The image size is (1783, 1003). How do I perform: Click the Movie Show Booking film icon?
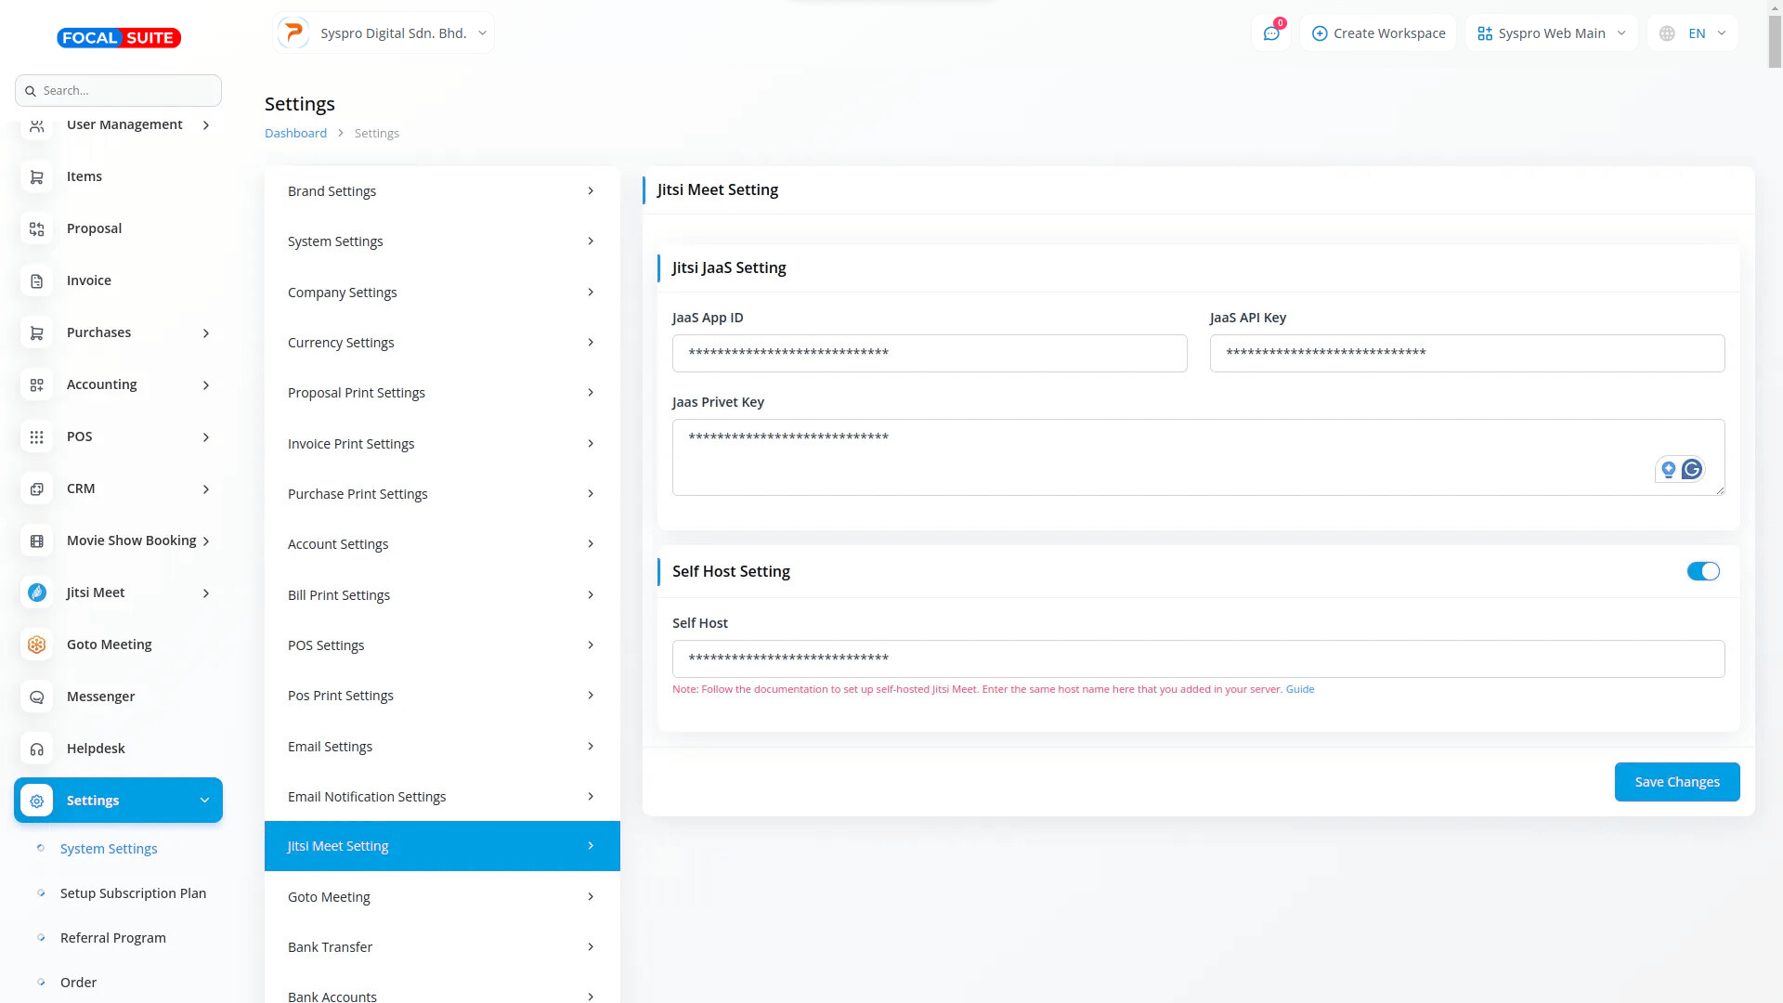tap(37, 541)
